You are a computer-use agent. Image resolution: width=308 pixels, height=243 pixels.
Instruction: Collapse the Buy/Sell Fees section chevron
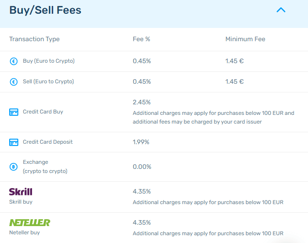click(x=281, y=10)
